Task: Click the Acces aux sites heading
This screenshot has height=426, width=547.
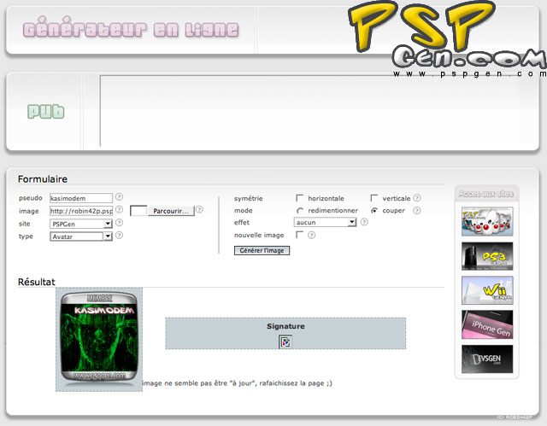Action: point(486,194)
